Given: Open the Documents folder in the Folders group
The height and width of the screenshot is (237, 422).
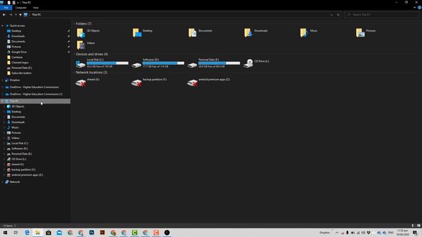Looking at the screenshot, I should (x=200, y=32).
